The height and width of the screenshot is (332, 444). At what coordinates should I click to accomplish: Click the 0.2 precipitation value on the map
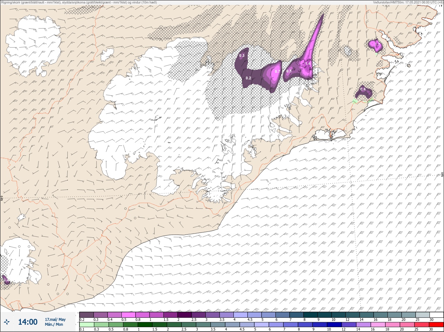[248, 78]
